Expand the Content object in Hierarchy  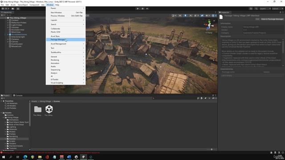coord(8,20)
